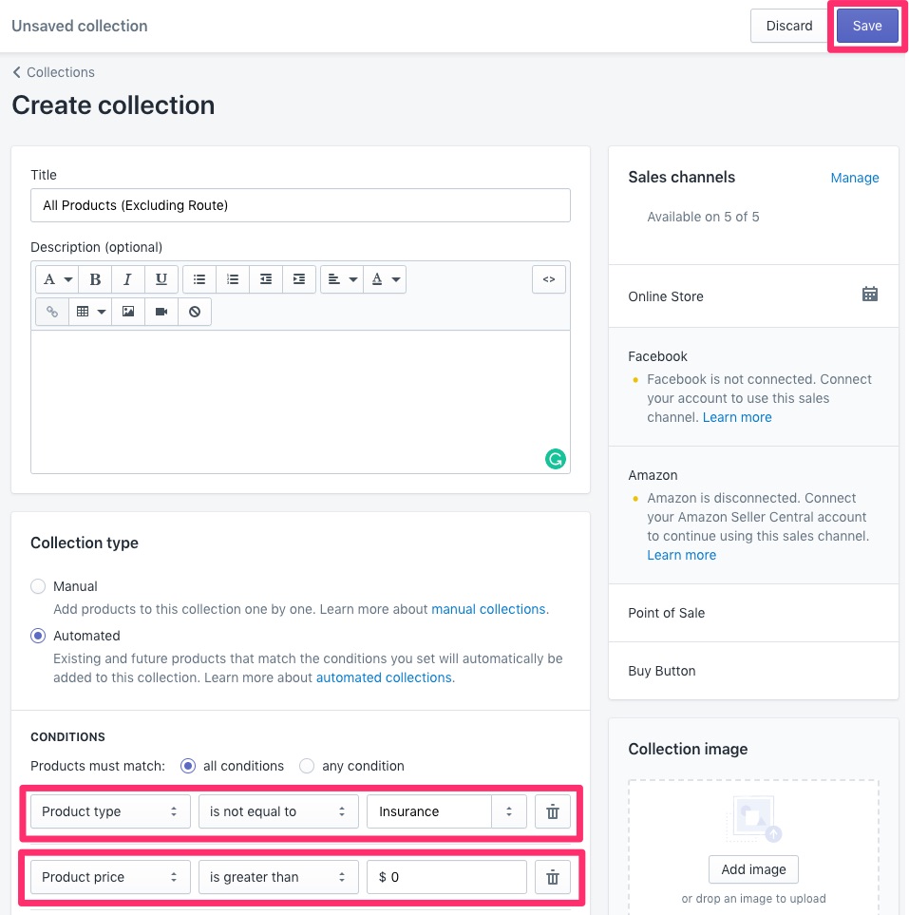
Task: Open text color picker dropdown
Action: point(385,279)
